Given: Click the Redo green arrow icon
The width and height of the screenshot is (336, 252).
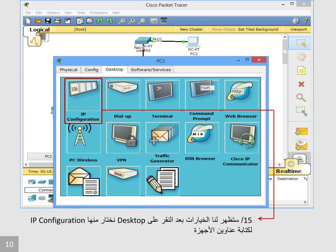Looking at the screenshot, I should pyautogui.click(x=110, y=21).
